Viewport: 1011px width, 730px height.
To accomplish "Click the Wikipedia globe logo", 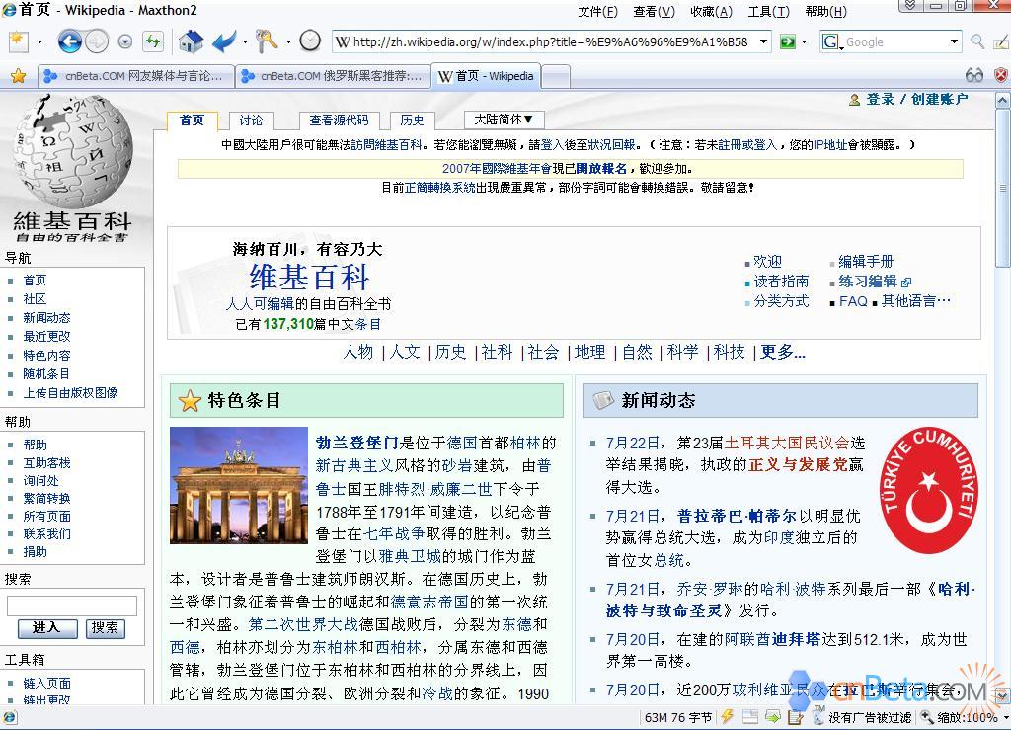I will point(72,150).
